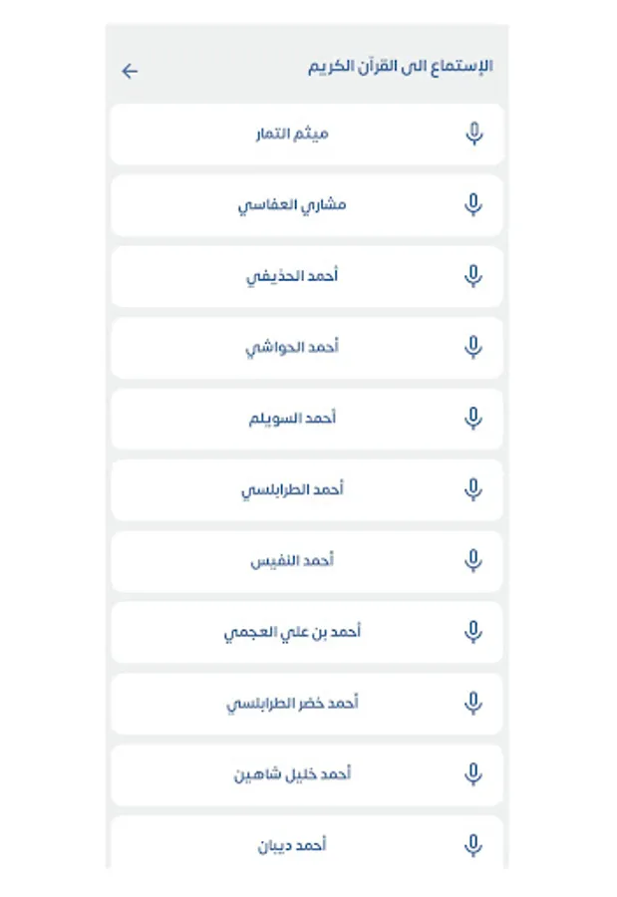Screen dimensions: 617x897
Task: Click microphone icon beside أحمد السويلم
Action: pos(474,419)
